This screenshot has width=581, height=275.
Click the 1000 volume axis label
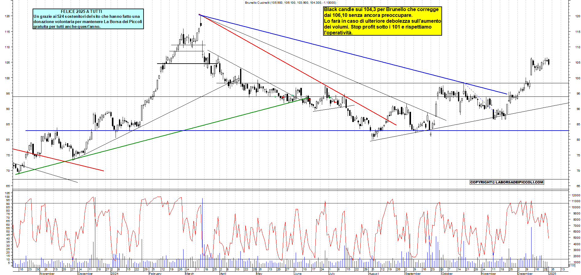[x=577, y=262]
